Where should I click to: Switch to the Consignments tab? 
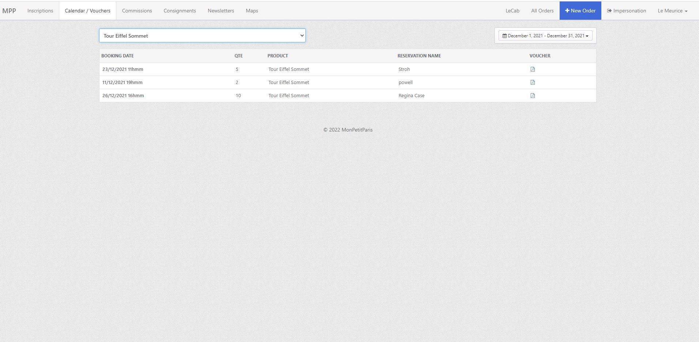point(180,11)
